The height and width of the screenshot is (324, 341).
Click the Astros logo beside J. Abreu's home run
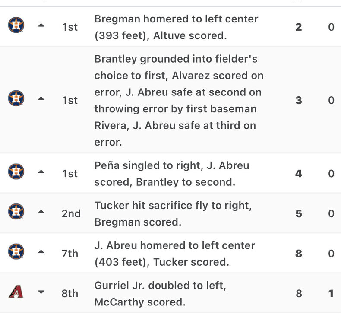tap(16, 253)
